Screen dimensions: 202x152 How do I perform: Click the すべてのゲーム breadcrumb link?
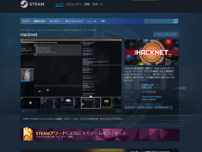(27, 30)
